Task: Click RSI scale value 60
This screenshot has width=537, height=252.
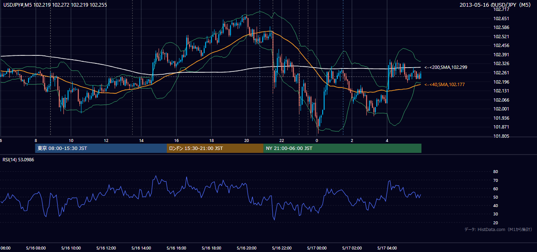Action: [495, 189]
